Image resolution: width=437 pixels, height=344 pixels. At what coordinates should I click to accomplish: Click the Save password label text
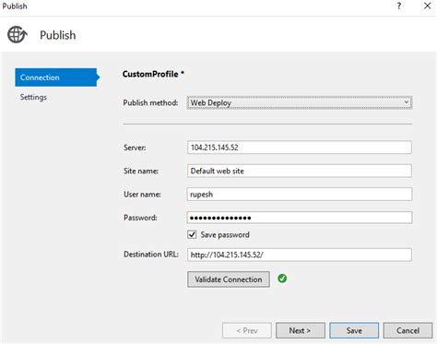point(225,235)
